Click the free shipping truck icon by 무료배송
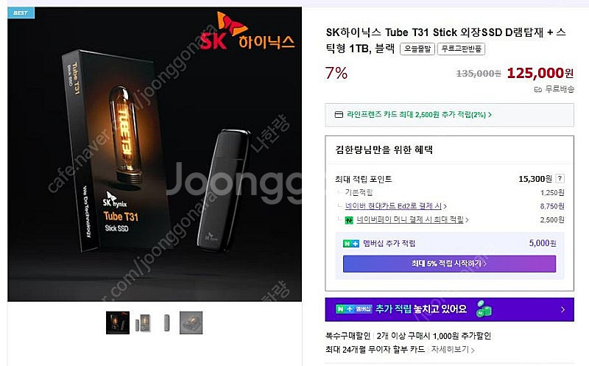 pyautogui.click(x=538, y=89)
